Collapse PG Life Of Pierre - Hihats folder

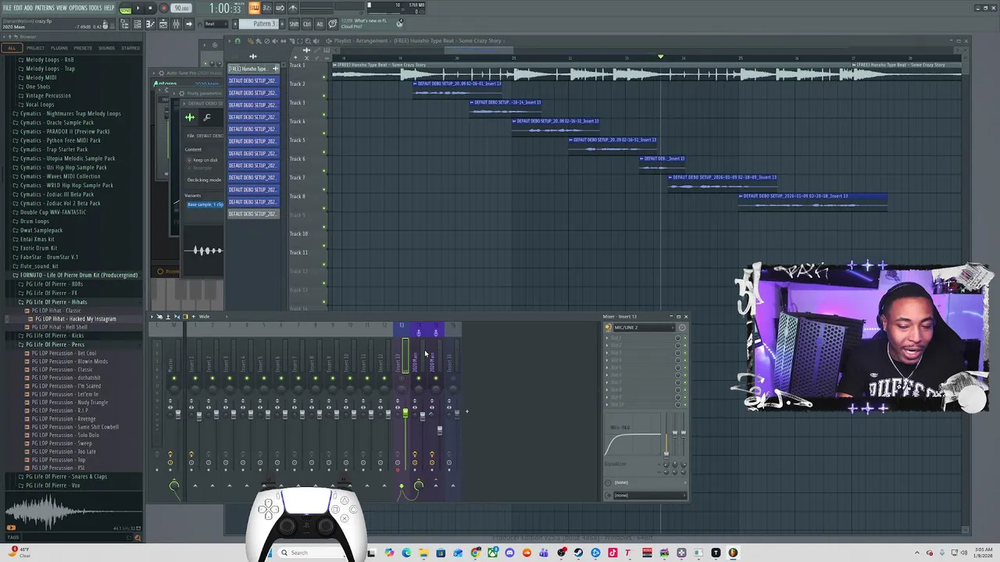[55, 302]
